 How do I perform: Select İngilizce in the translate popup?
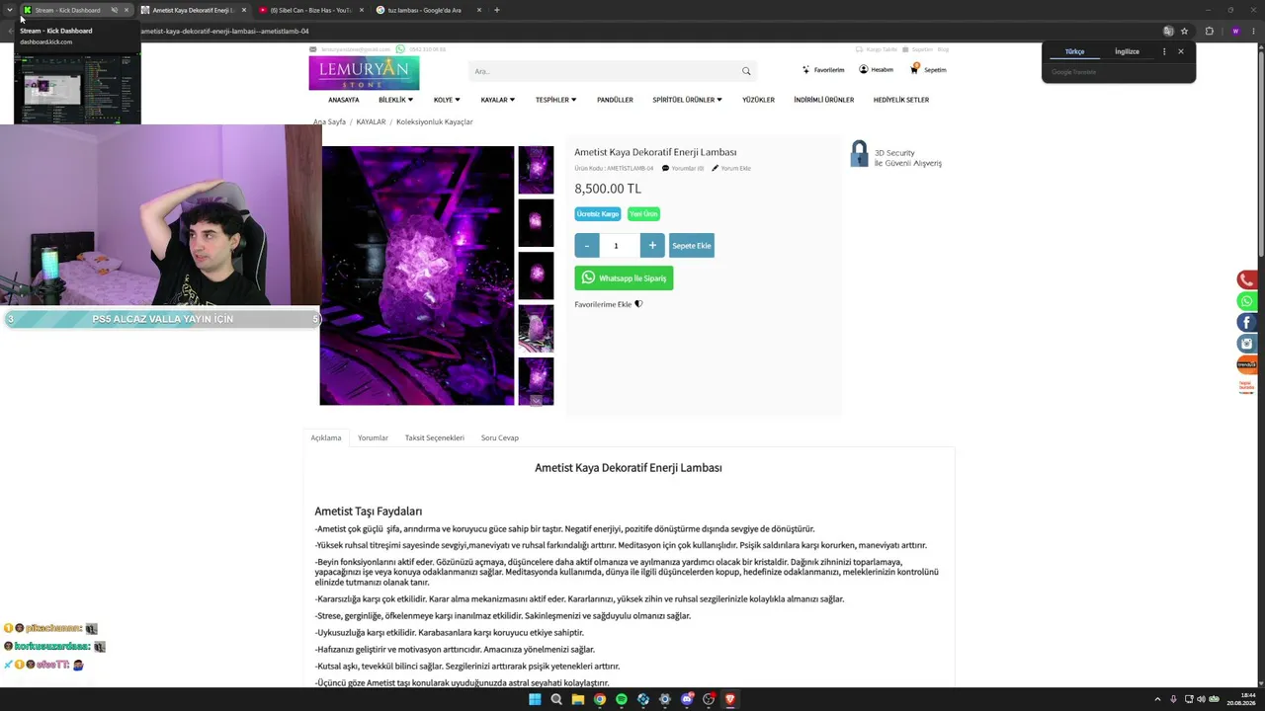pyautogui.click(x=1127, y=51)
